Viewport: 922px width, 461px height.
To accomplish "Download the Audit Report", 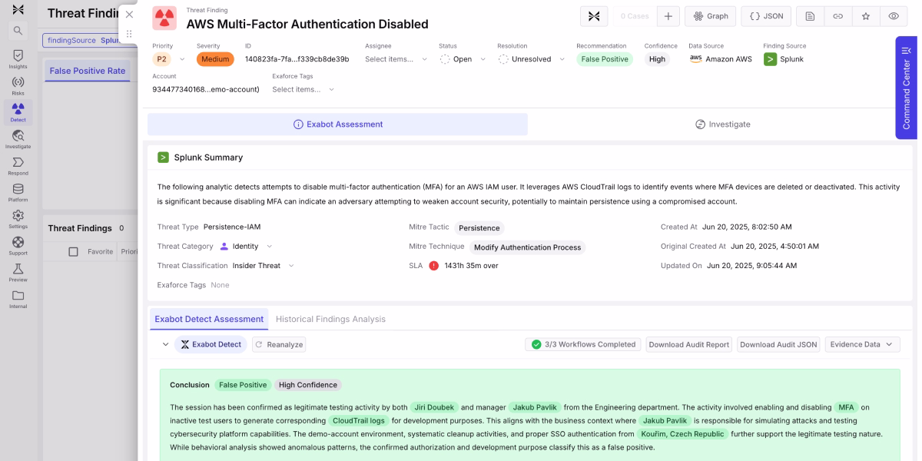I will click(689, 344).
